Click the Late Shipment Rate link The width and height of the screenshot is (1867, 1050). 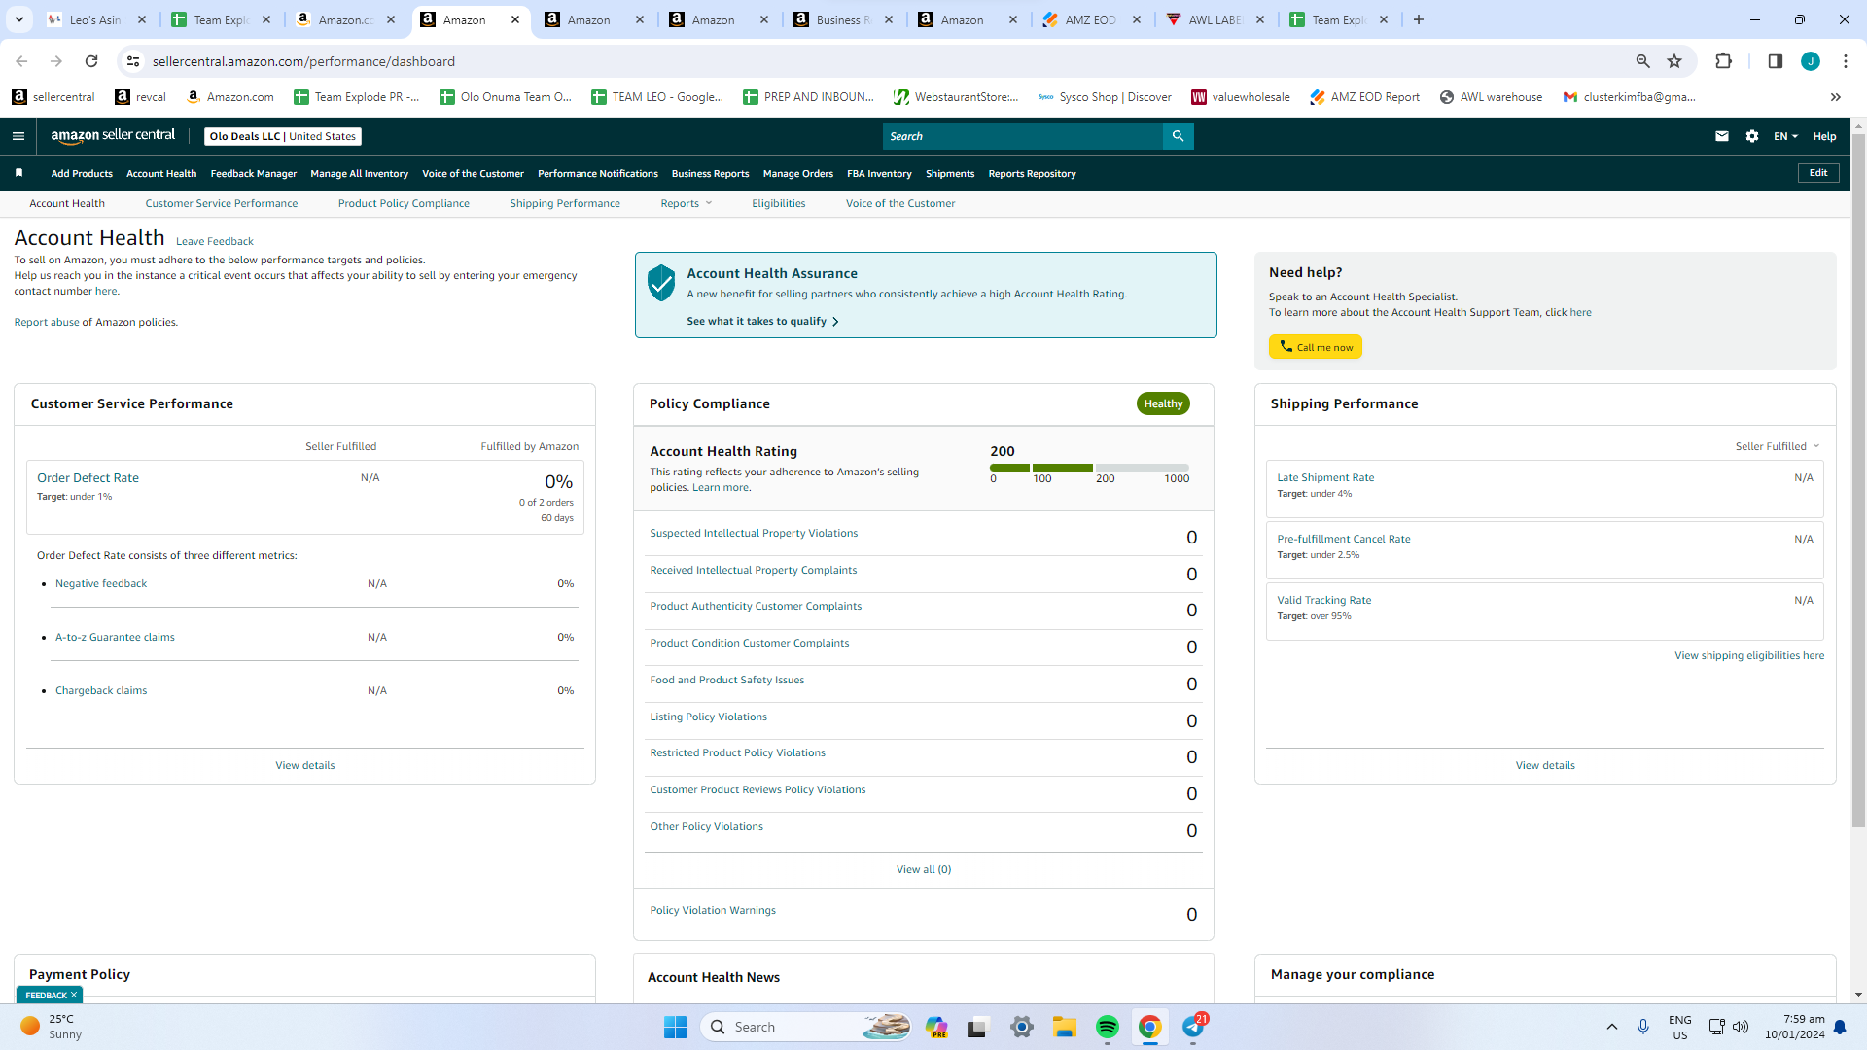[x=1325, y=477]
